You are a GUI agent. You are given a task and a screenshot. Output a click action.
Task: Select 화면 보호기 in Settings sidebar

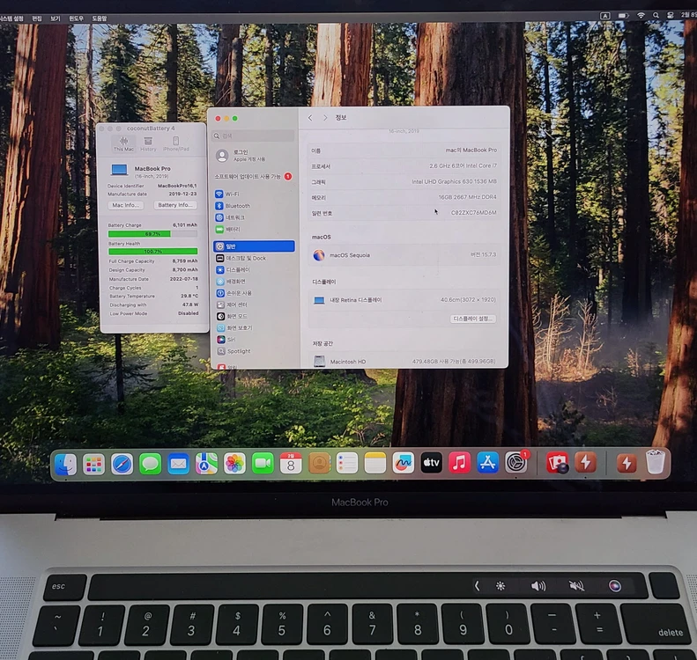254,327
